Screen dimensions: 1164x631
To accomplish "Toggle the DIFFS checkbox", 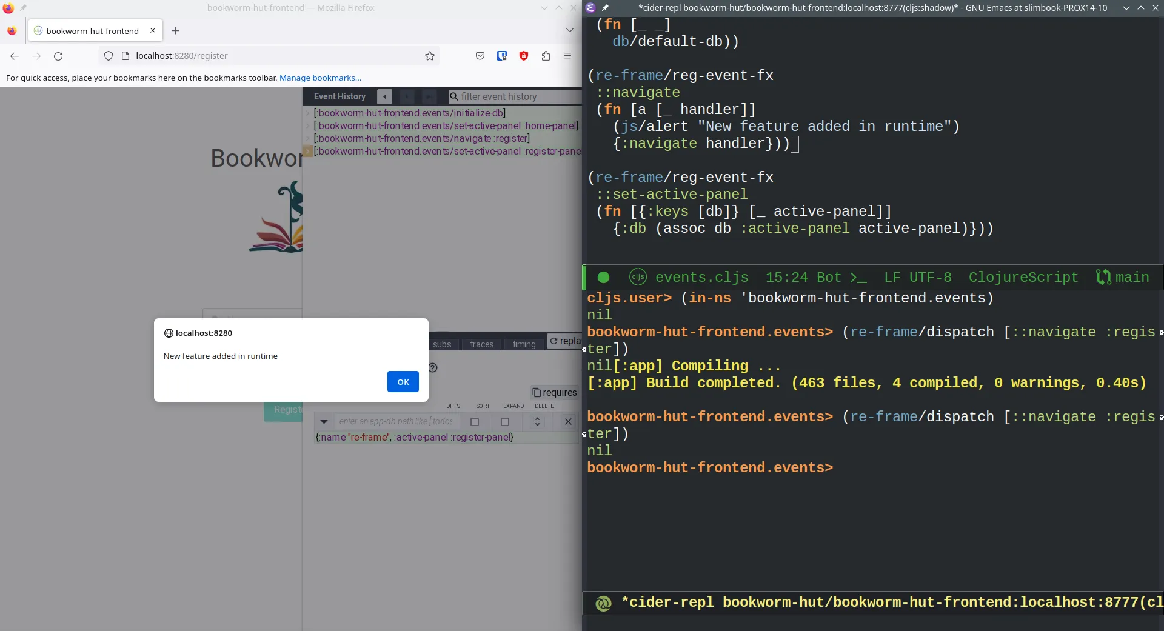I will click(475, 422).
